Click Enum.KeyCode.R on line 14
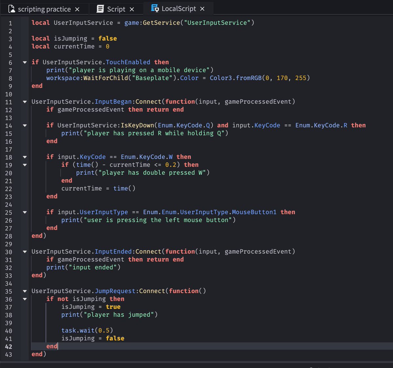 321,125
